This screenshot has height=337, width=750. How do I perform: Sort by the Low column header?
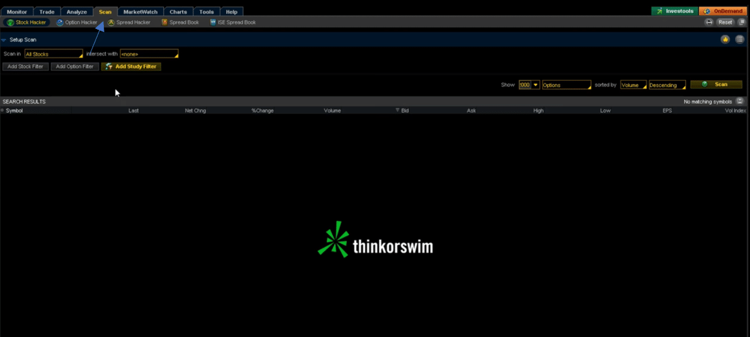coord(605,111)
